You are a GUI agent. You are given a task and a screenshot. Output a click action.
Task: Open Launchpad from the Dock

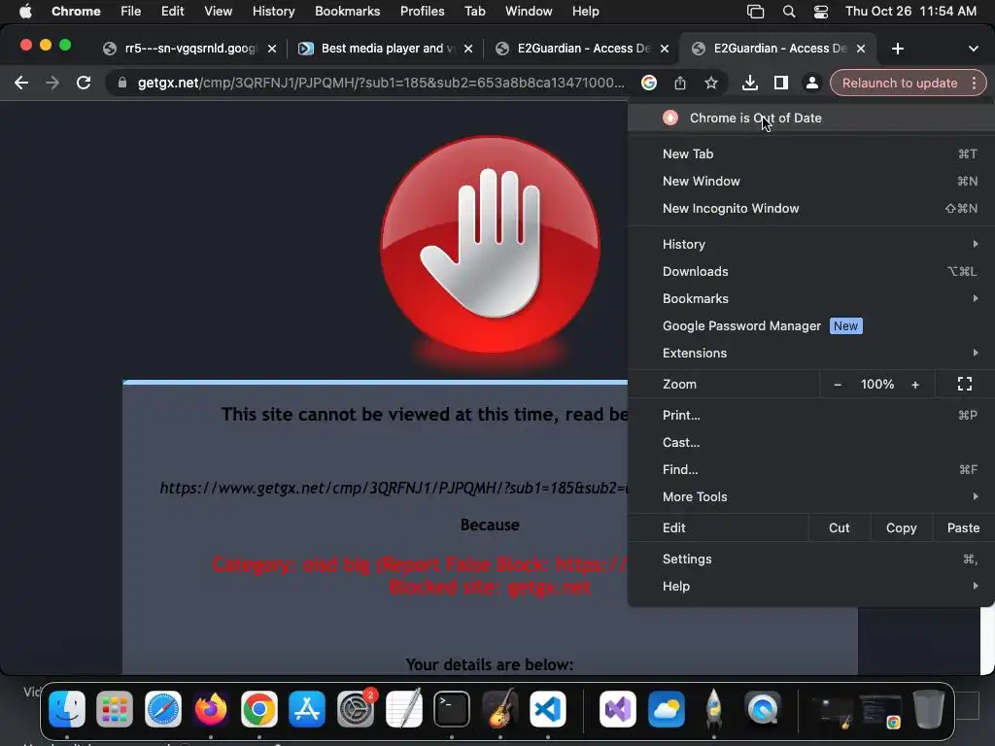point(115,708)
